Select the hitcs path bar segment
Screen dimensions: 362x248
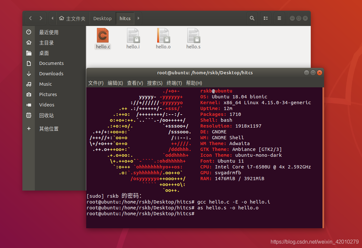click(x=125, y=18)
